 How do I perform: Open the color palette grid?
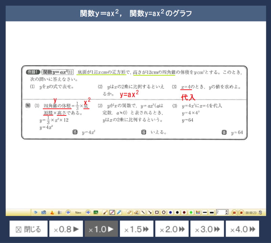pyautogui.click(x=198, y=213)
